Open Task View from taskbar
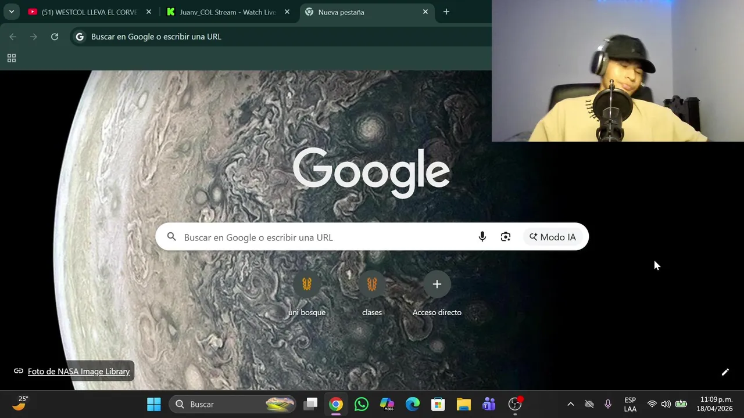The image size is (744, 418). (311, 404)
